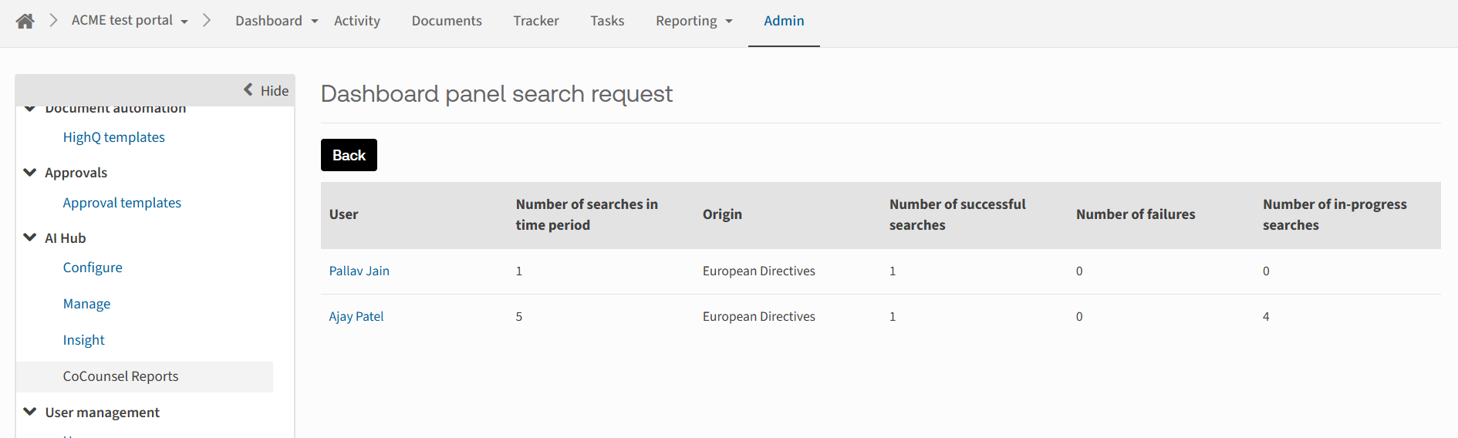Screen dimensions: 1458x438
Task: Select CoCounsel Reports sidebar item
Action: [120, 376]
